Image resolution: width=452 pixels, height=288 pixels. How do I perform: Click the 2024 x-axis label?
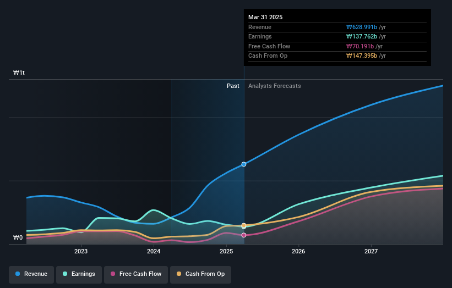(x=154, y=251)
